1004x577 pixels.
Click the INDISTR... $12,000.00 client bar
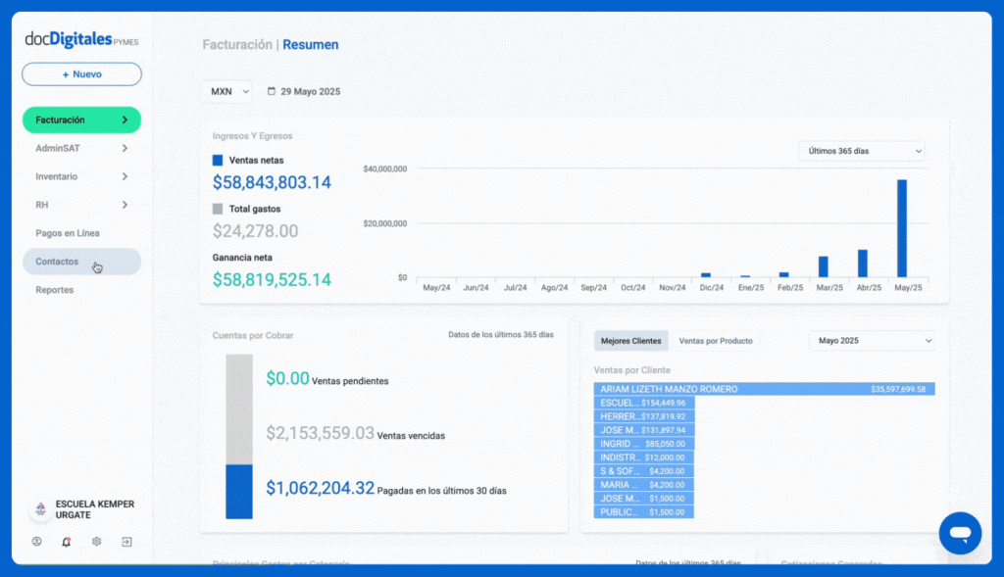(x=644, y=457)
